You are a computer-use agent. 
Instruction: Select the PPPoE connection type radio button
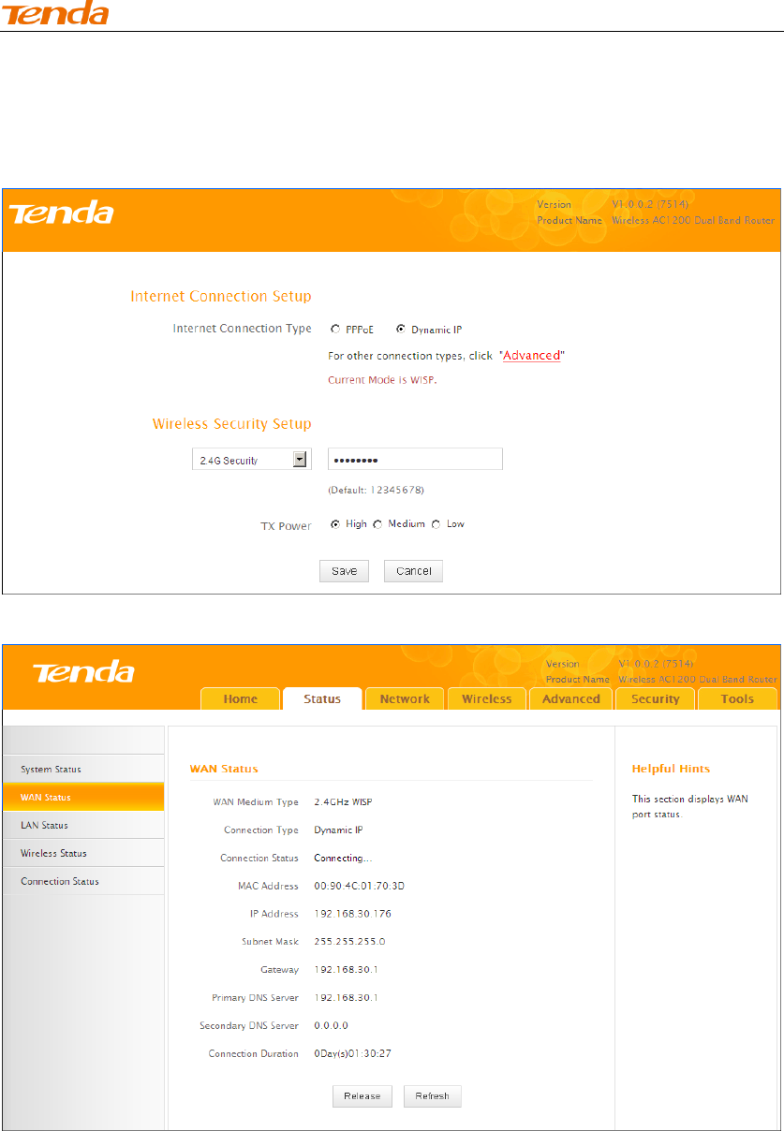335,330
